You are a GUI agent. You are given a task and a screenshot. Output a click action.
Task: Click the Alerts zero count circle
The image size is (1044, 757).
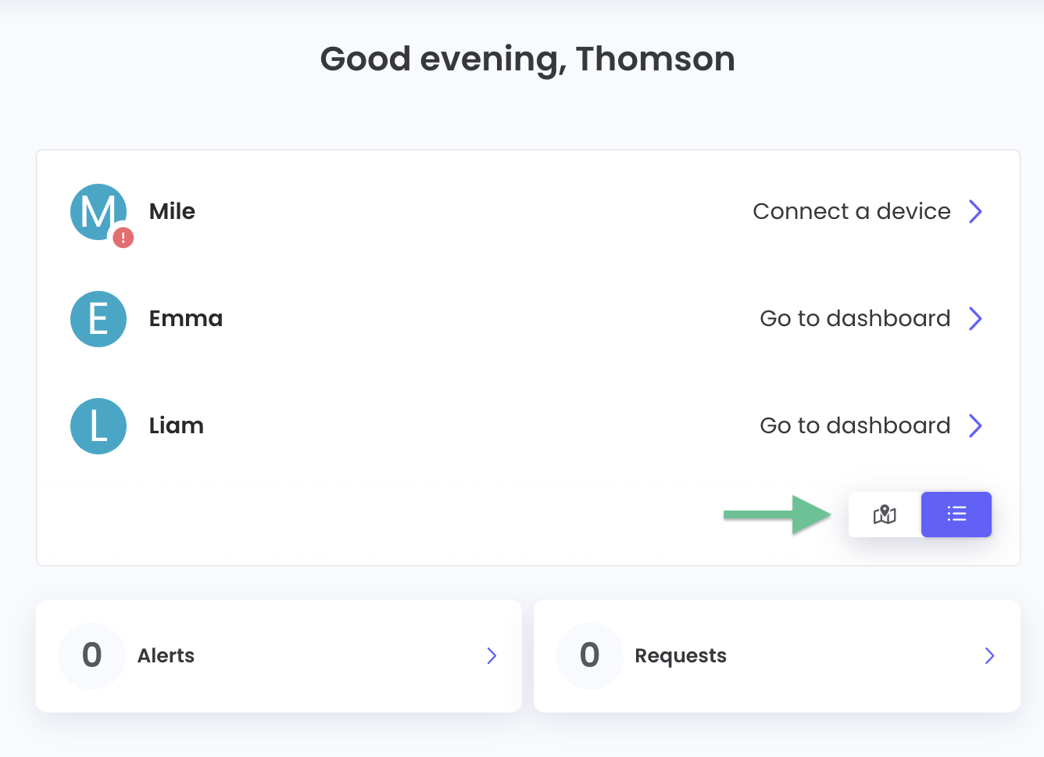pos(92,655)
